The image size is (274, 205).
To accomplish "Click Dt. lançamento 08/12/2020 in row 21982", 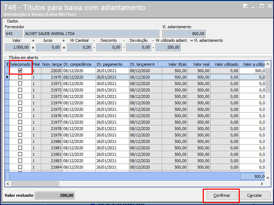I will pyautogui.click(x=146, y=154).
